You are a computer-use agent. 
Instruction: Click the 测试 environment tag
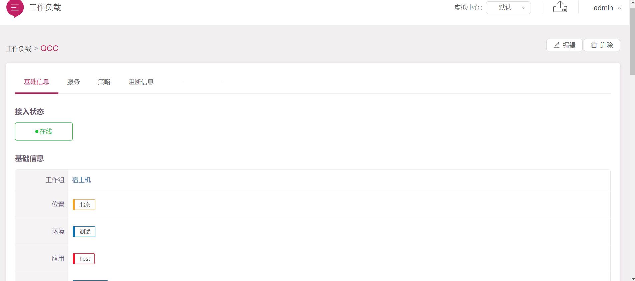(x=84, y=232)
